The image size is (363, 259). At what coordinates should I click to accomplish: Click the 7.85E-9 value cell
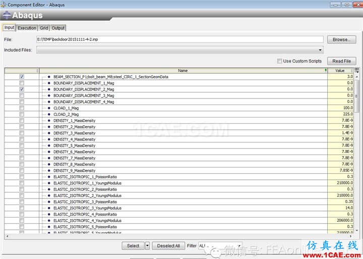tap(340, 171)
